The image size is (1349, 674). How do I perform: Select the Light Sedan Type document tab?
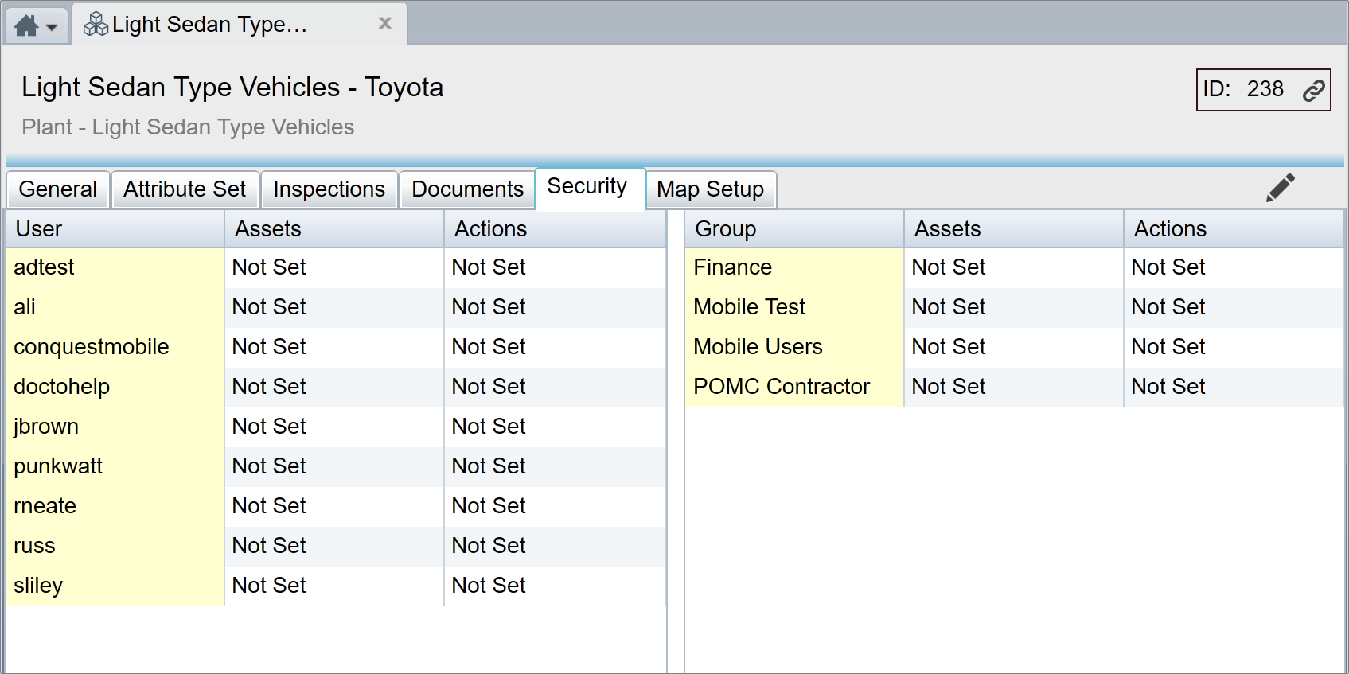coord(240,24)
